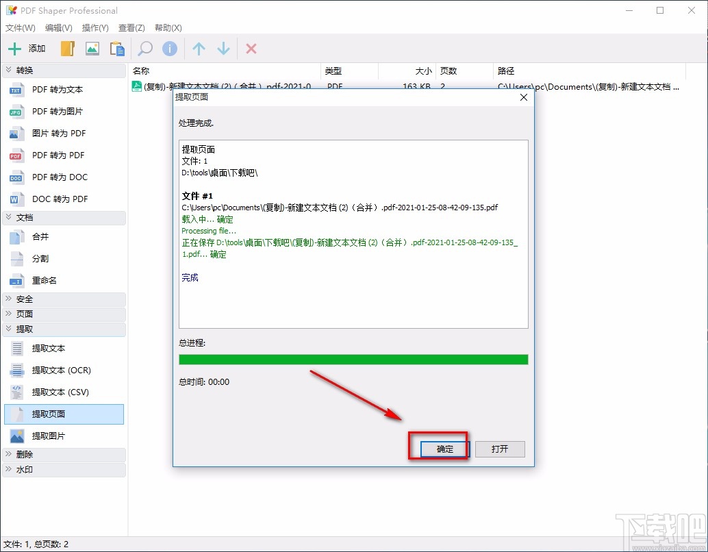This screenshot has height=552, width=708.
Task: Move file up with the up arrow
Action: click(199, 49)
